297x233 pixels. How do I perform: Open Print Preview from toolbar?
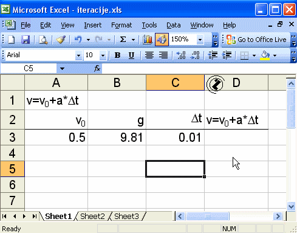(43, 40)
